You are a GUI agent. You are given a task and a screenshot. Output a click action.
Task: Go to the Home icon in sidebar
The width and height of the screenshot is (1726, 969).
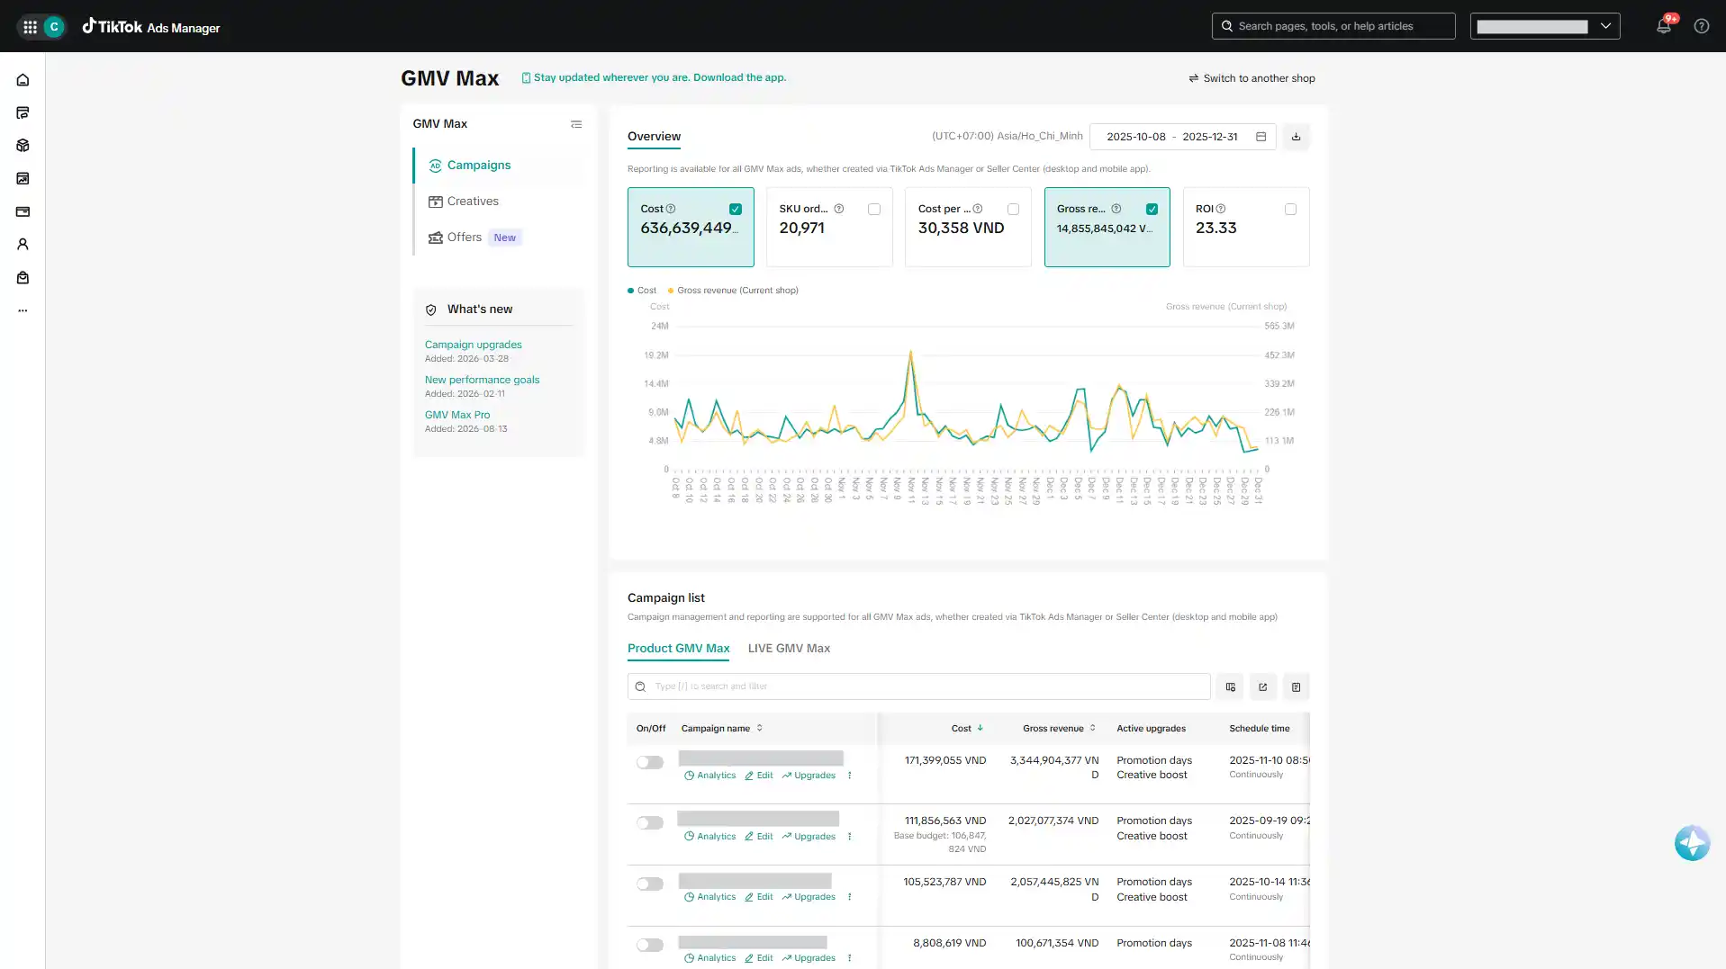coord(23,80)
